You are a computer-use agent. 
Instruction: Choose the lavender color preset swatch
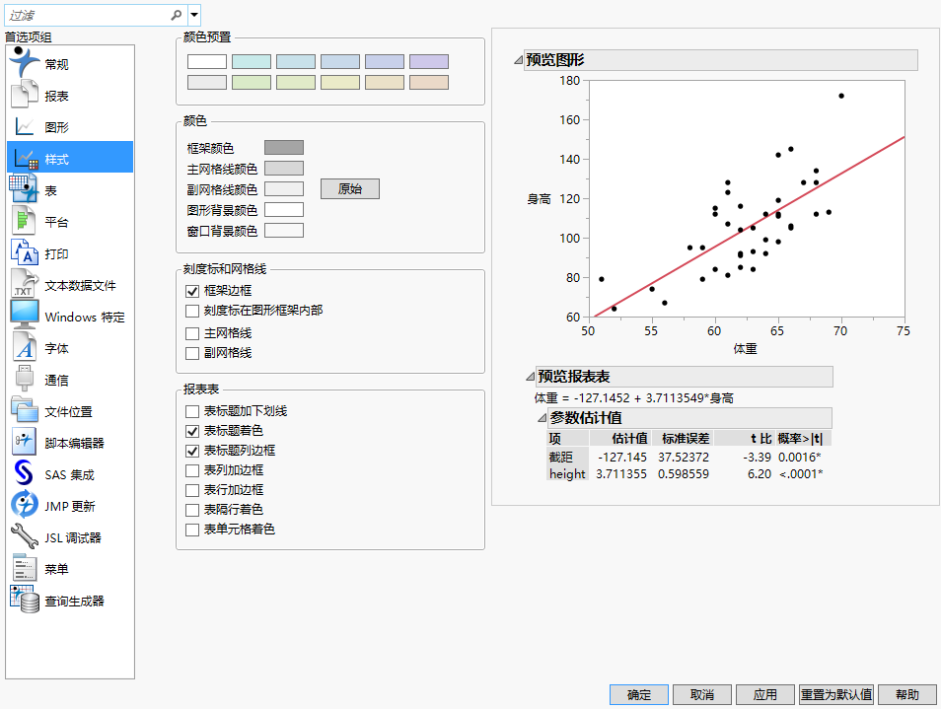point(429,62)
